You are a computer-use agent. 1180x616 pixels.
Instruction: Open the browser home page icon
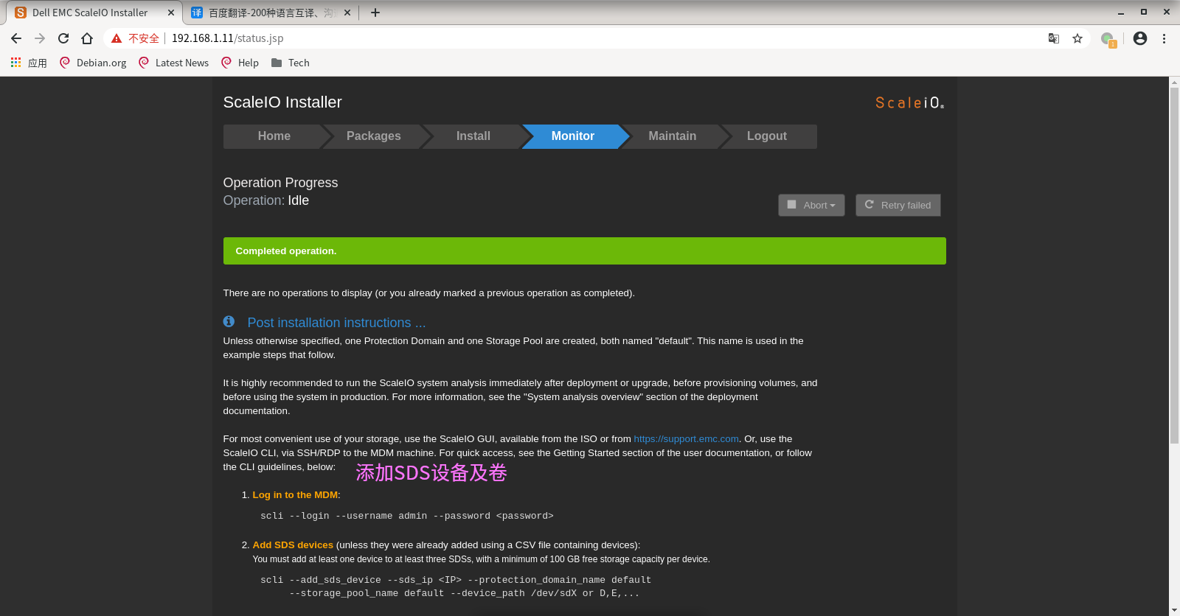(87, 38)
